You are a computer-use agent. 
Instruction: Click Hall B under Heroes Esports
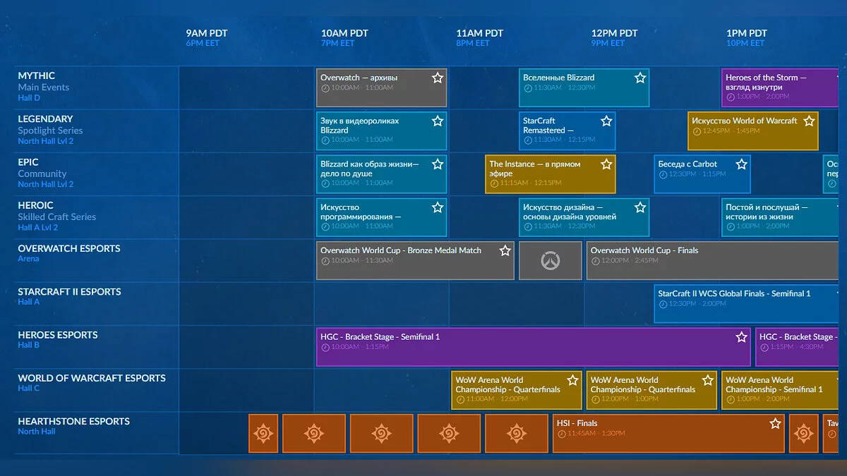pos(29,346)
